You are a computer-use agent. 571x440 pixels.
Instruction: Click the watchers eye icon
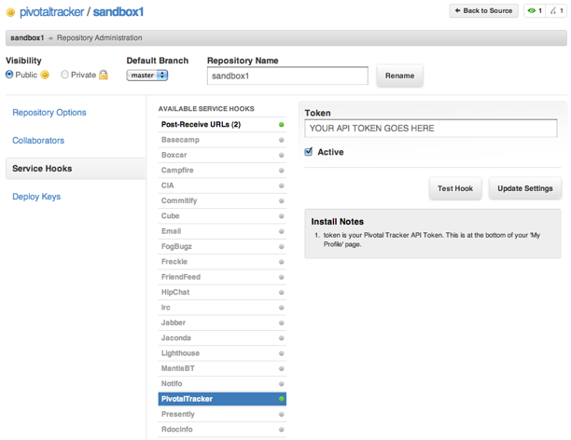tap(531, 11)
